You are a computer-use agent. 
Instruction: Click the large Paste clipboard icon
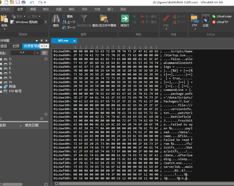pyautogui.click(x=4, y=19)
